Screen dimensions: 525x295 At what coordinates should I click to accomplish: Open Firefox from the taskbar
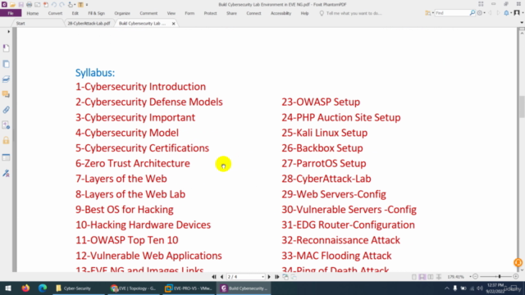(x=25, y=288)
